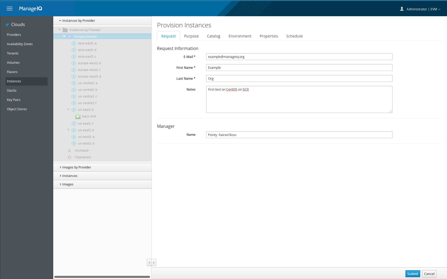
Task: Click the asia-east1-c zone icon
Action: coord(74,57)
